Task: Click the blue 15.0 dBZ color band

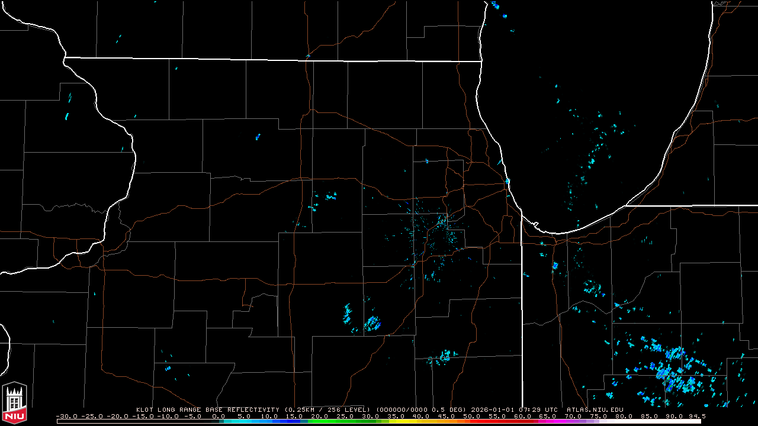Action: [295, 421]
